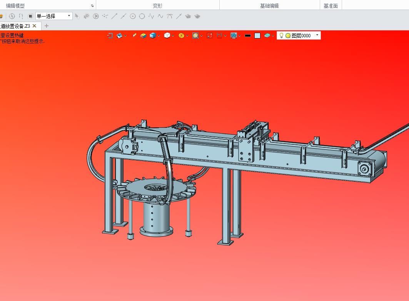The width and height of the screenshot is (409, 301).
Task: Toggle the layer light bulb visibility
Action: coord(281,35)
